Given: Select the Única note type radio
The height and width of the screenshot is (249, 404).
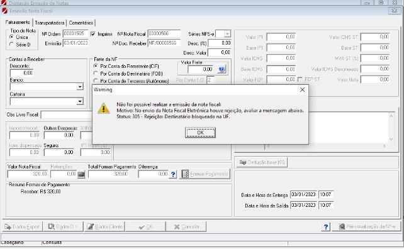Looking at the screenshot, I should 11,37.
